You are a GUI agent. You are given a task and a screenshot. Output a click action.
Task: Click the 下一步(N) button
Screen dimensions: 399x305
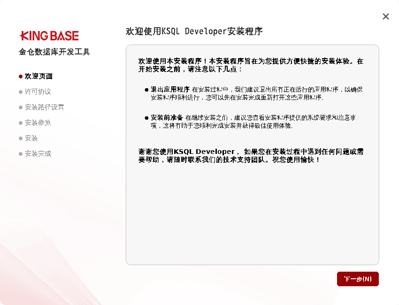tap(358, 279)
